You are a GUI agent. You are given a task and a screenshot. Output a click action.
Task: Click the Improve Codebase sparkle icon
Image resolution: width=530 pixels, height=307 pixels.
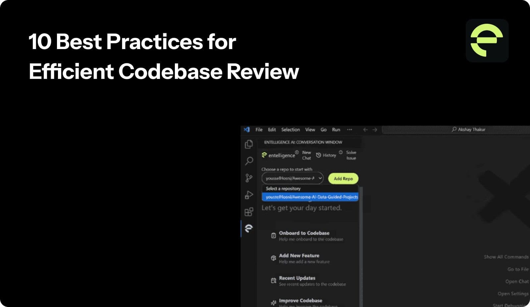(x=273, y=303)
